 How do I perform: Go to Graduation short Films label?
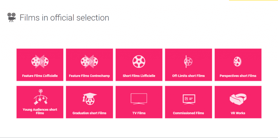coord(89,113)
